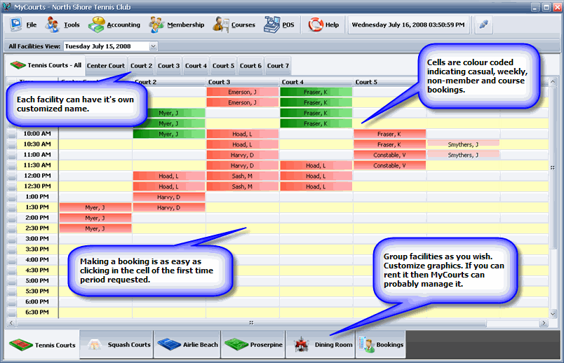The width and height of the screenshot is (564, 363).
Task: Open the Airlie Beach facility group
Action: click(x=187, y=344)
